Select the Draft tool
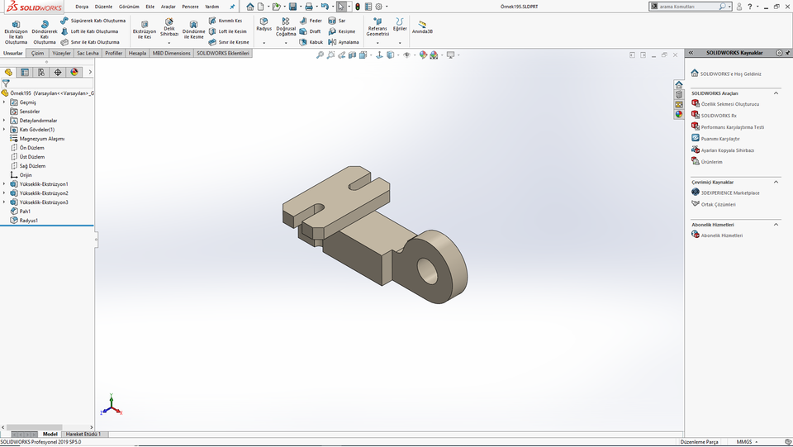 310,31
